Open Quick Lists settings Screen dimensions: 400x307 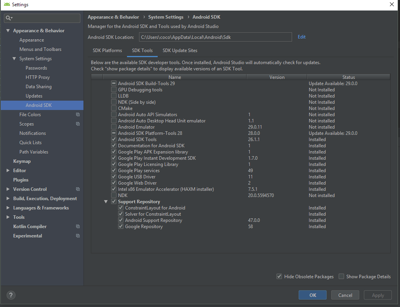pos(30,142)
